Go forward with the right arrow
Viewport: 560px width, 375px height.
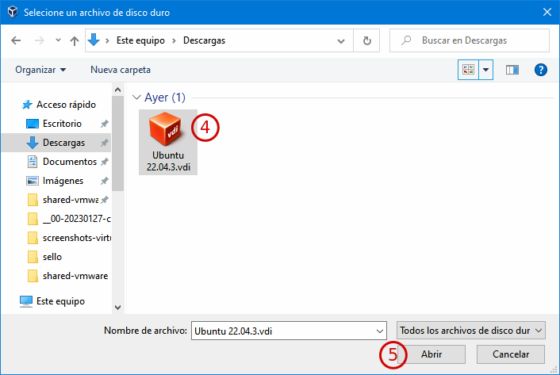tap(40, 40)
